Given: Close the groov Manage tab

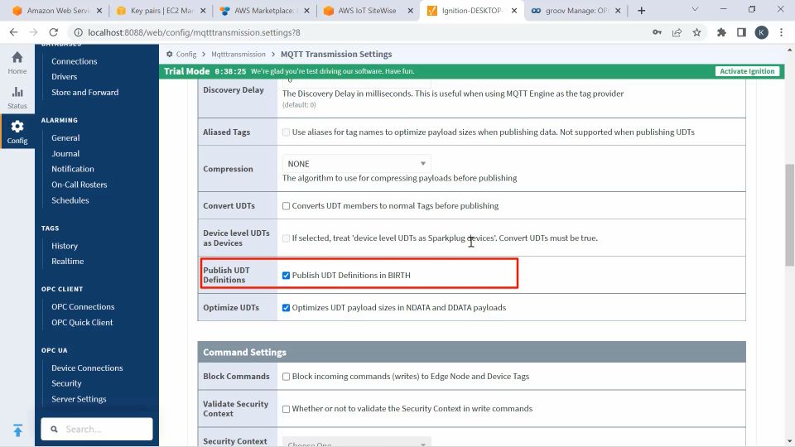Looking at the screenshot, I should (618, 11).
